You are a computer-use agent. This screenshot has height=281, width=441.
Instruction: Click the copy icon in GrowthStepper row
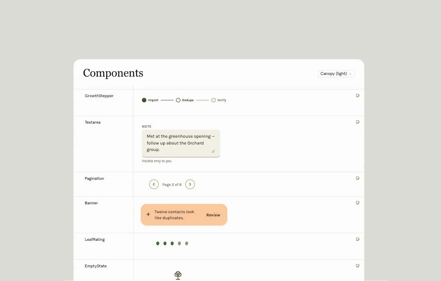tap(358, 96)
